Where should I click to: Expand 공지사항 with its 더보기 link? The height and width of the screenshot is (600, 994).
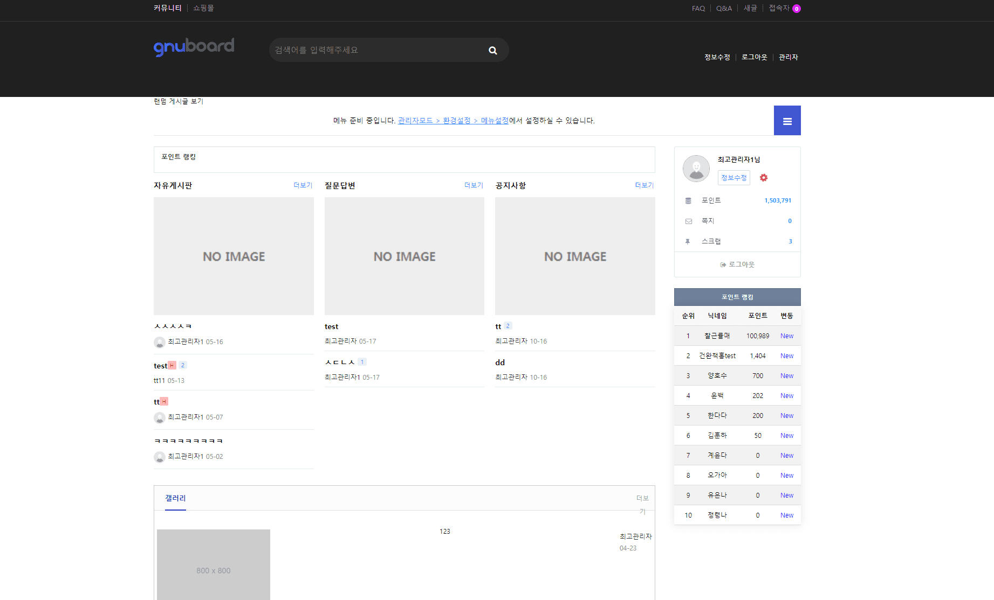point(644,185)
